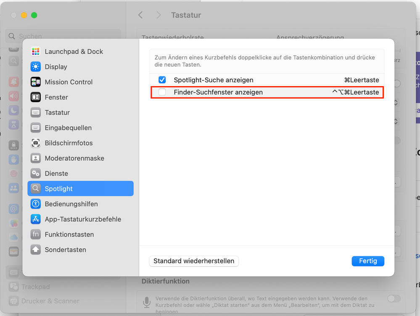Go back with the left chevron

pos(140,15)
